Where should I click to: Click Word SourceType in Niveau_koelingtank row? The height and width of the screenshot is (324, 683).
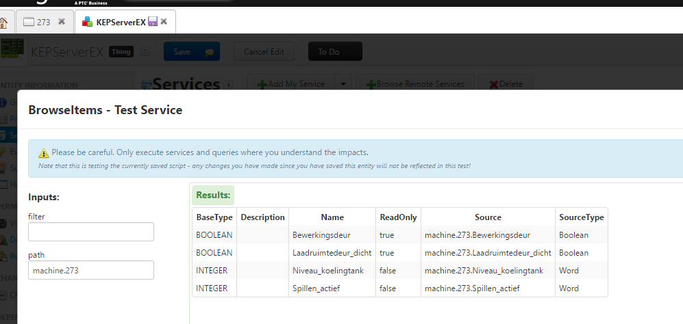click(x=582, y=271)
